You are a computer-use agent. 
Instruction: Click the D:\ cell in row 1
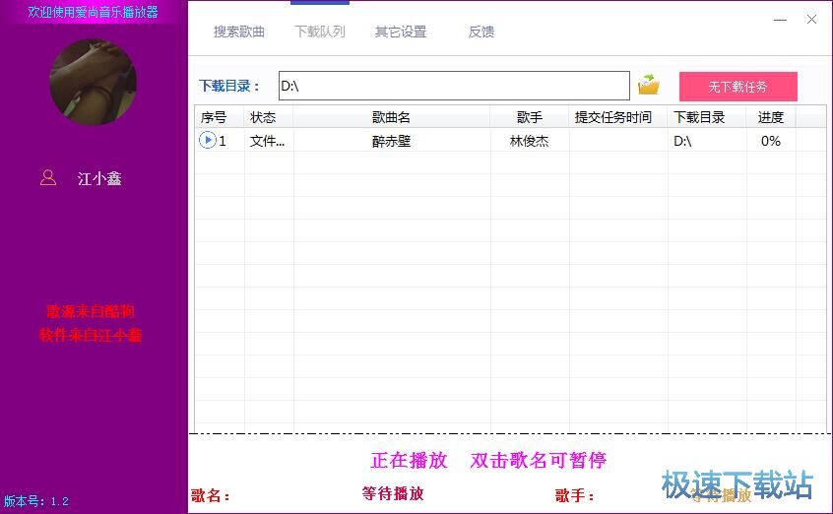682,141
